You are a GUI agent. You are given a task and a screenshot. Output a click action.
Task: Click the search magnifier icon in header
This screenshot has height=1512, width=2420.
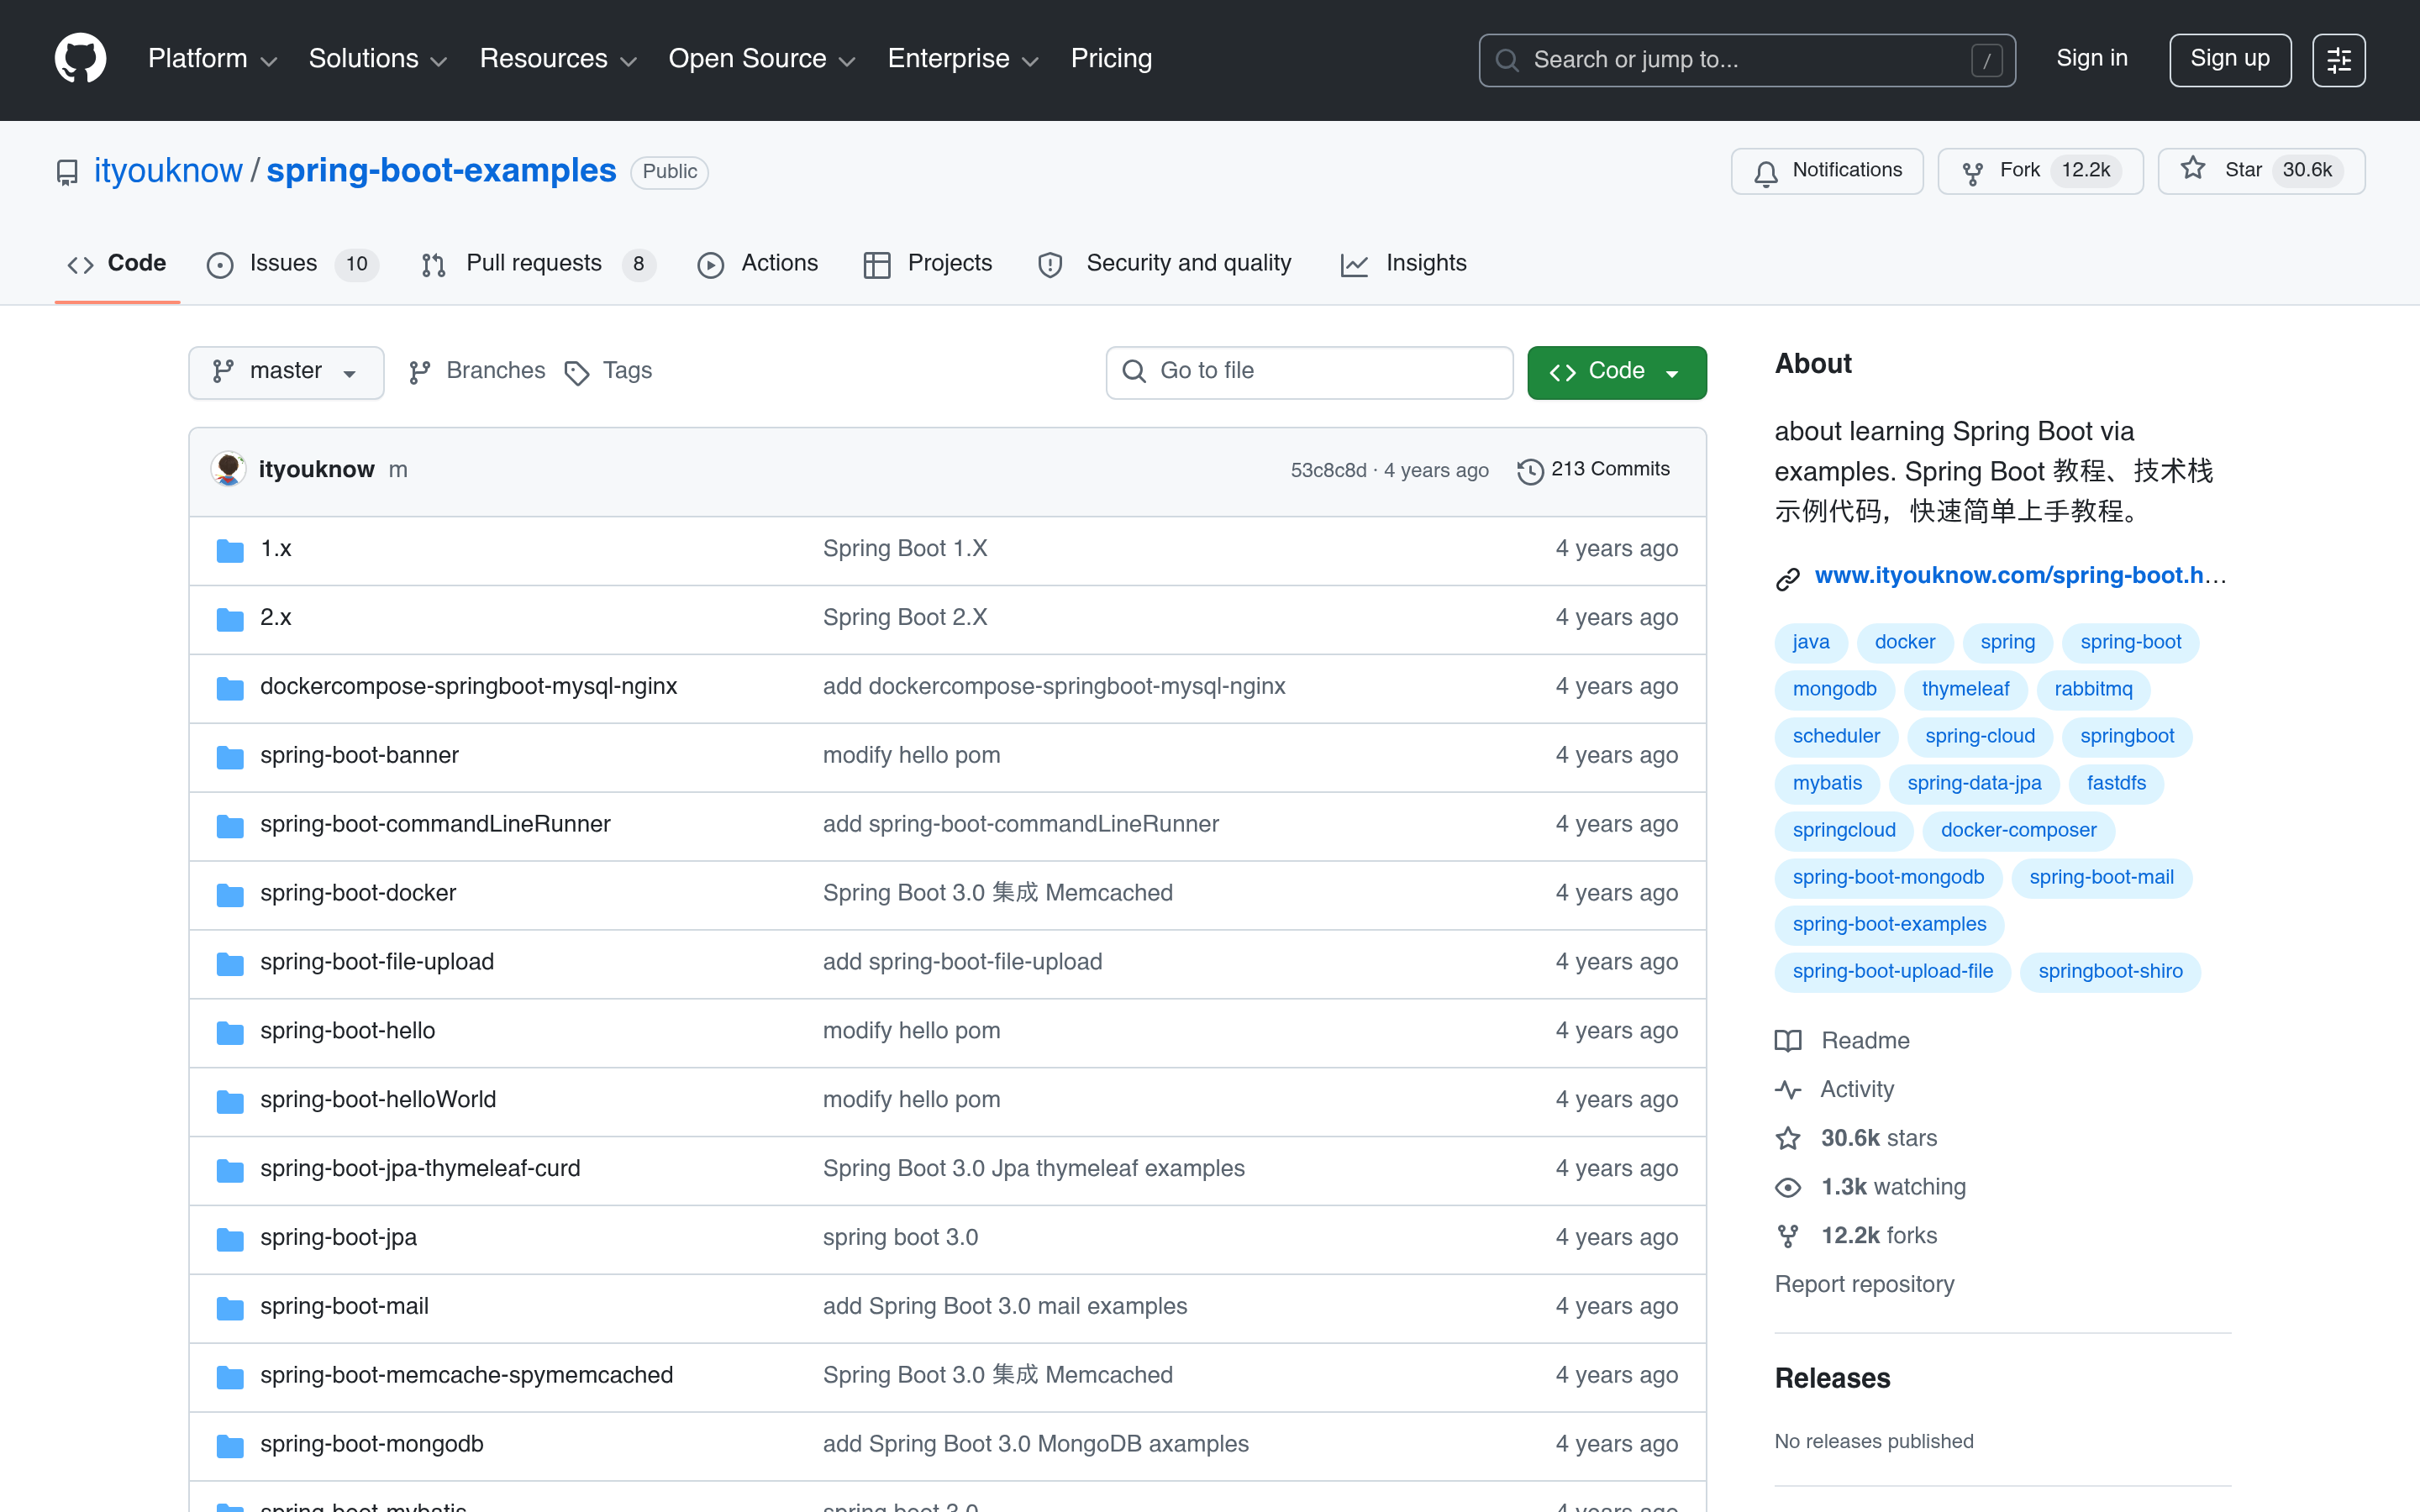click(x=1506, y=60)
